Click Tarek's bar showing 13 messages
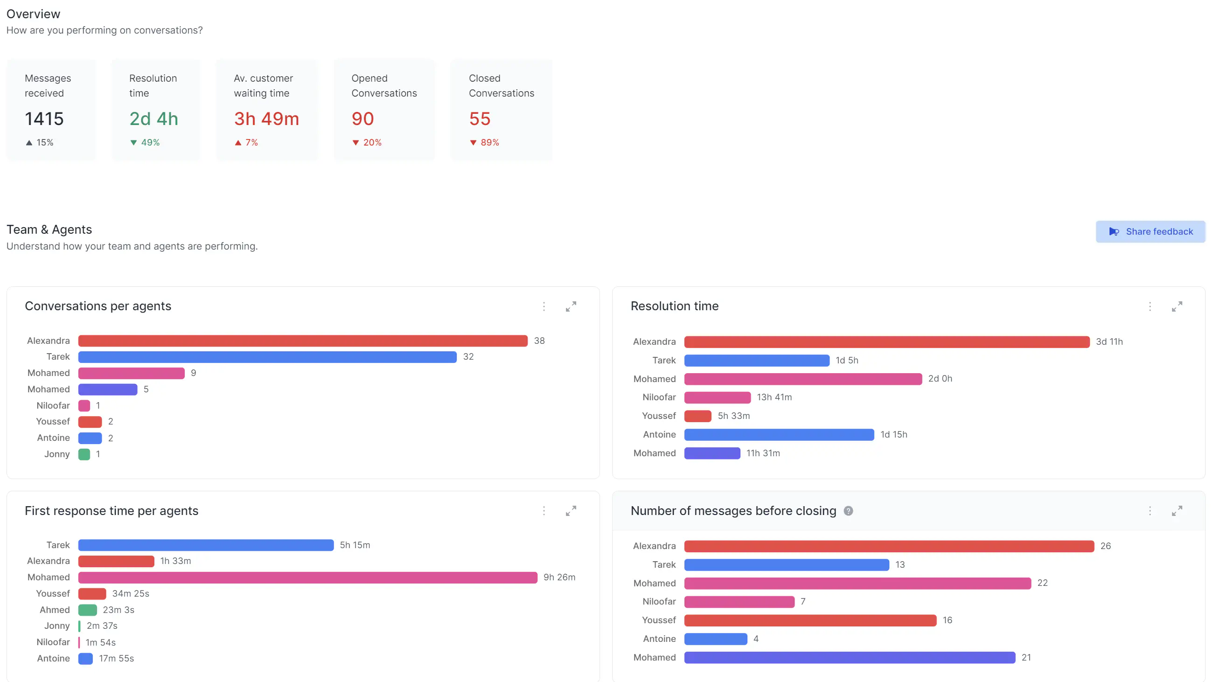This screenshot has width=1214, height=682. (787, 564)
